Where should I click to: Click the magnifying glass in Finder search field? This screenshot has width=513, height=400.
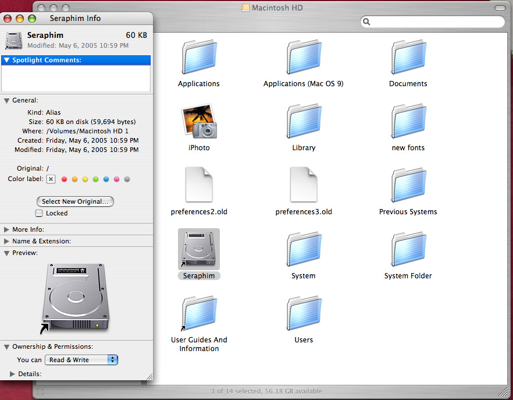coord(366,22)
